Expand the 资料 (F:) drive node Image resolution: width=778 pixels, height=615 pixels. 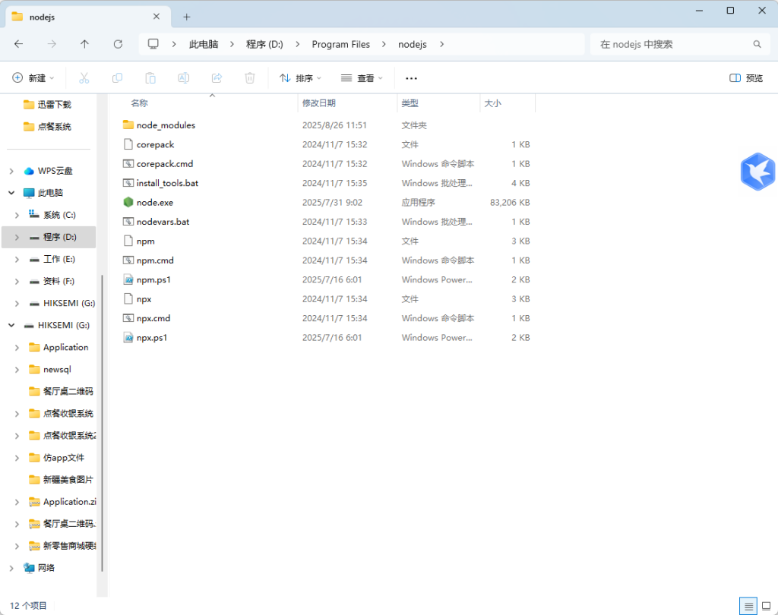17,281
